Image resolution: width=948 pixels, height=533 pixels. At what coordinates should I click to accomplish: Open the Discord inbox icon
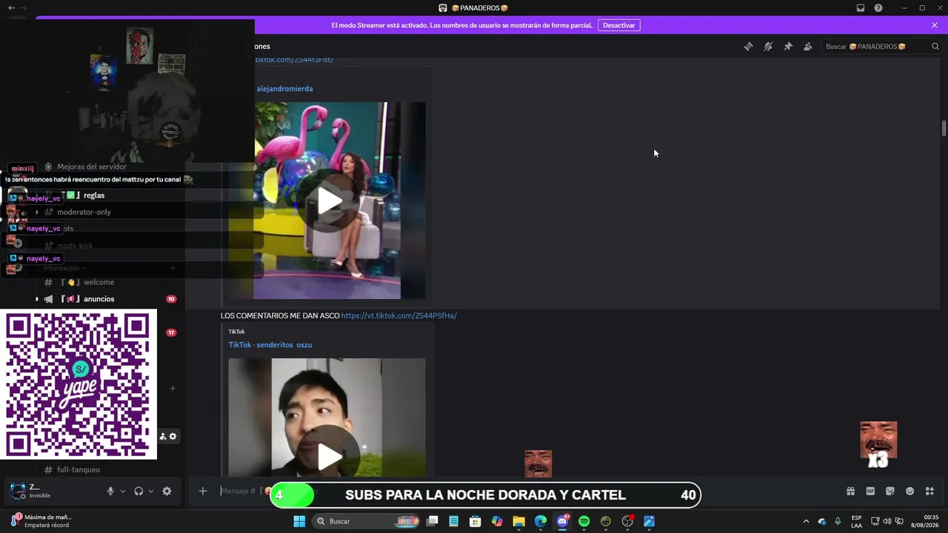pyautogui.click(x=861, y=8)
